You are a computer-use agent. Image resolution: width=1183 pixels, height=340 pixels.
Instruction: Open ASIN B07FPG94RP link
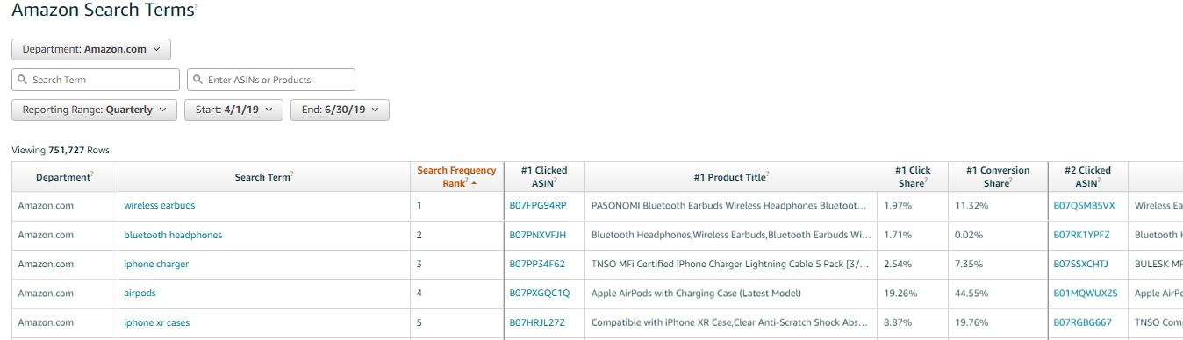click(538, 206)
